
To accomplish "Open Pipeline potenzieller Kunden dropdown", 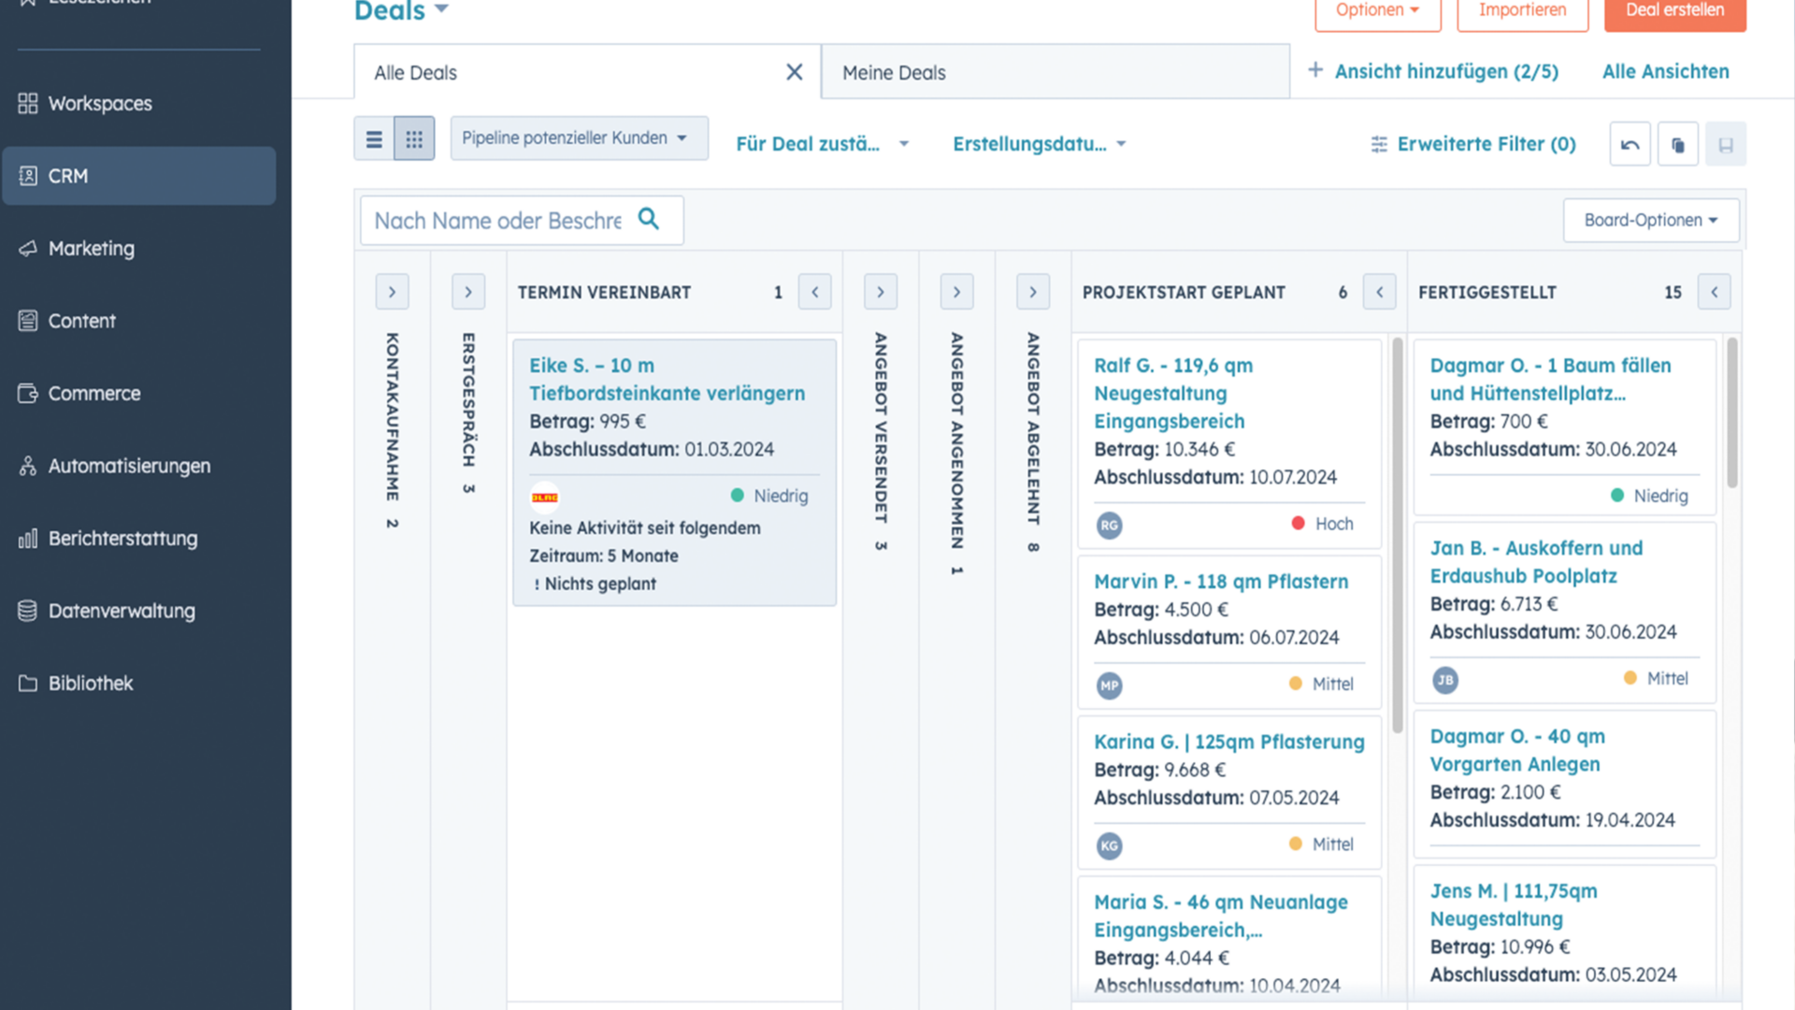I will 577,138.
